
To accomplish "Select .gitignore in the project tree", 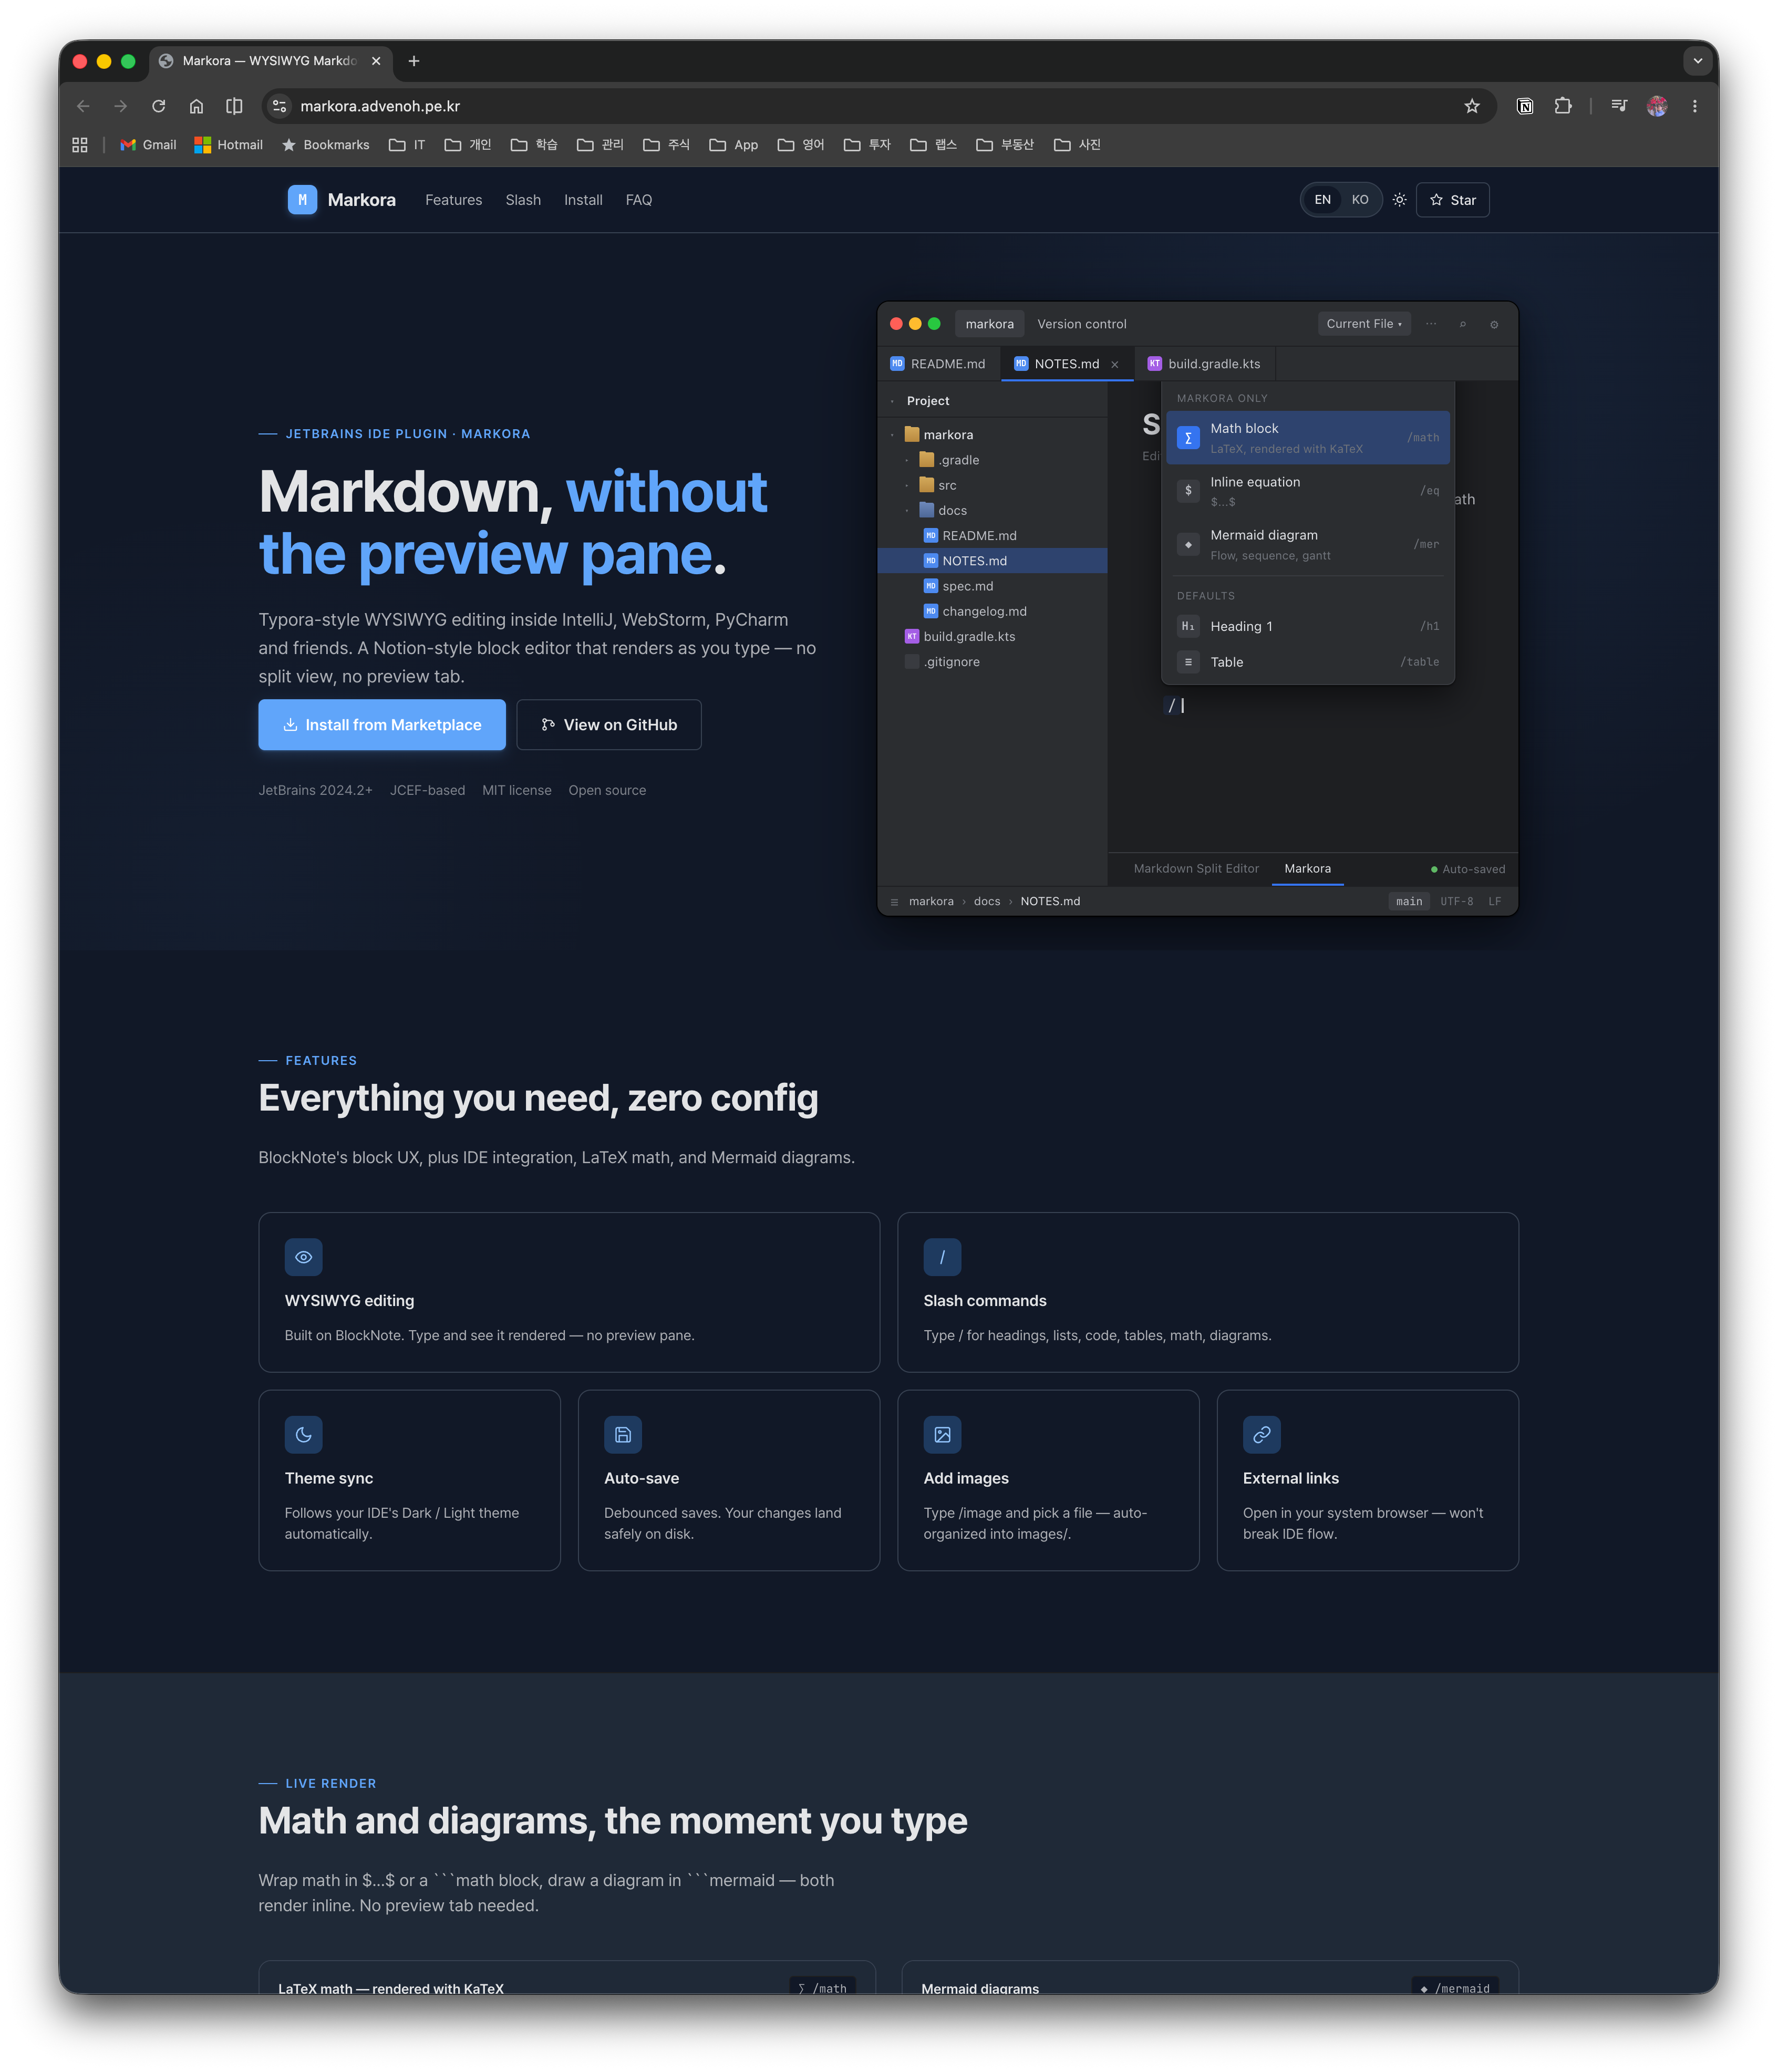I will coord(992,662).
